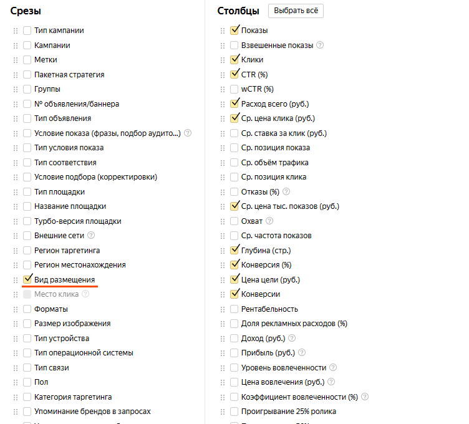Screen dimensions: 469x424
Task: Click drag handle left of Тип кампании
Action: pyautogui.click(x=16, y=31)
